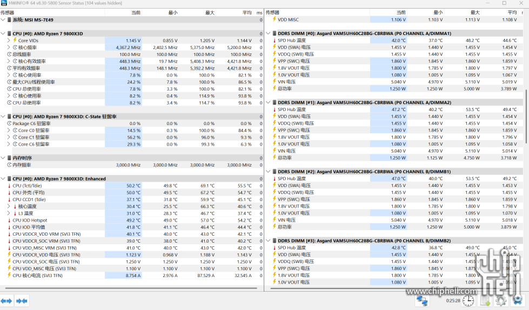Click the chip icon of 系统: MSI MS-7E49
This screenshot has width=529, height=310.
click(9, 20)
